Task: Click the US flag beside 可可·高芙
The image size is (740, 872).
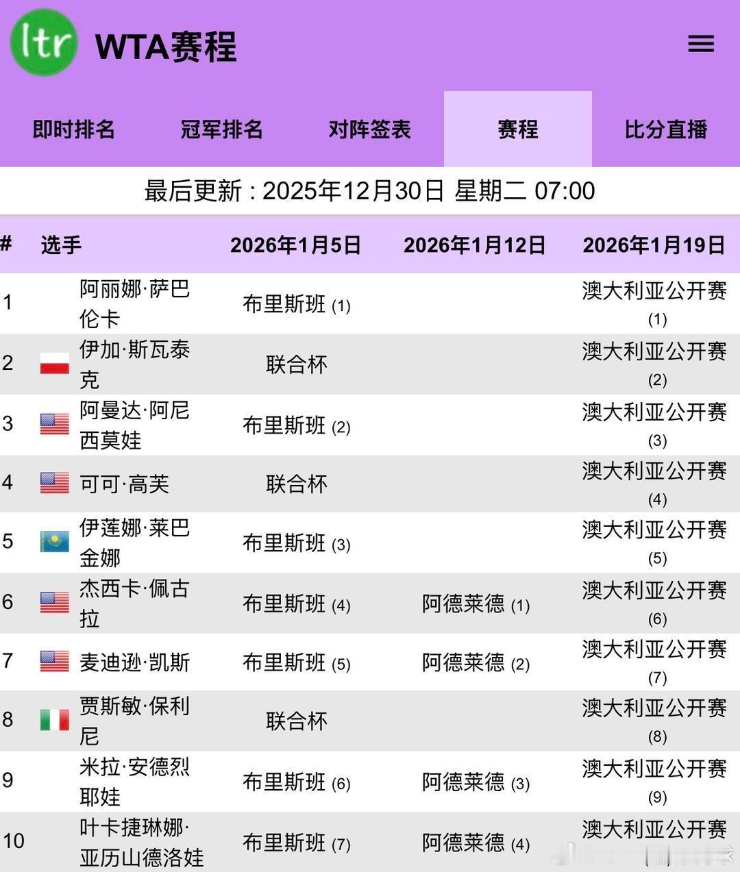Action: point(55,483)
